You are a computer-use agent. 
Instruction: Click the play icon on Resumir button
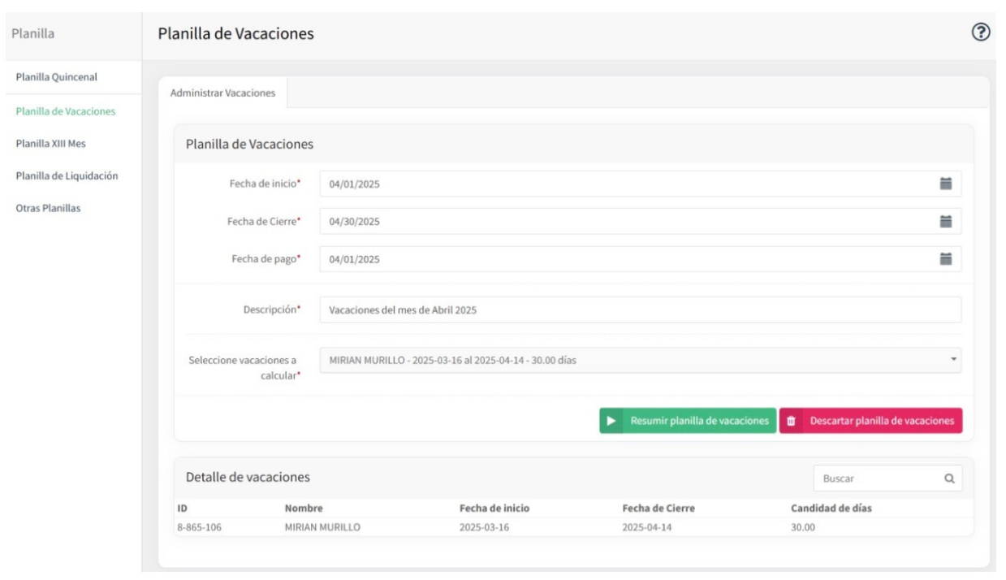[x=611, y=421]
